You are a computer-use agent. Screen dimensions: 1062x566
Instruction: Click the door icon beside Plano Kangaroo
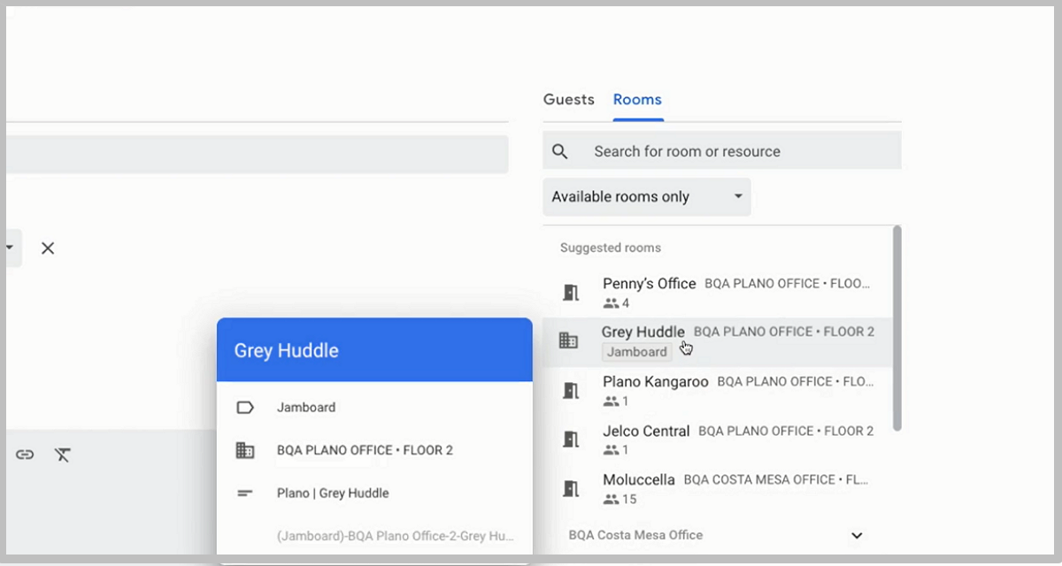(571, 390)
